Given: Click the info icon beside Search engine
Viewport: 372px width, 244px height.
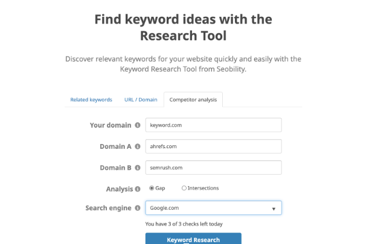Looking at the screenshot, I should (x=138, y=208).
